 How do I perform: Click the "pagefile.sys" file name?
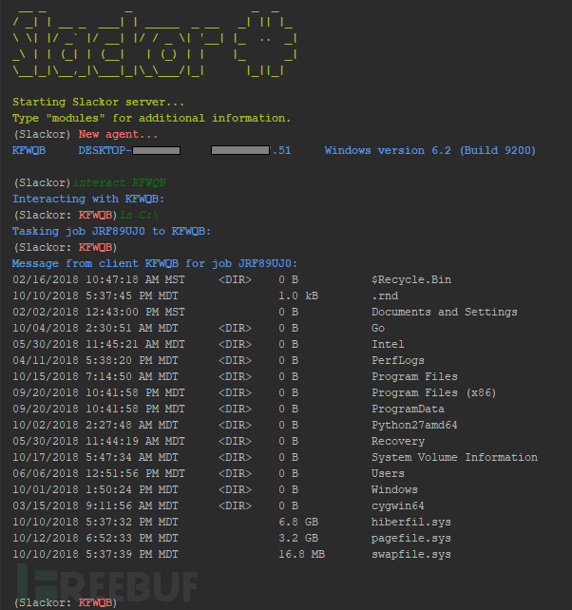(x=411, y=539)
